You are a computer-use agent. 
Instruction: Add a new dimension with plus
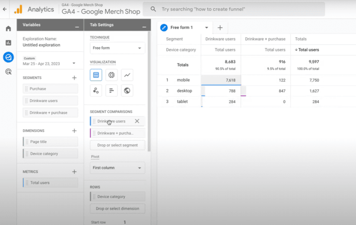(74, 131)
